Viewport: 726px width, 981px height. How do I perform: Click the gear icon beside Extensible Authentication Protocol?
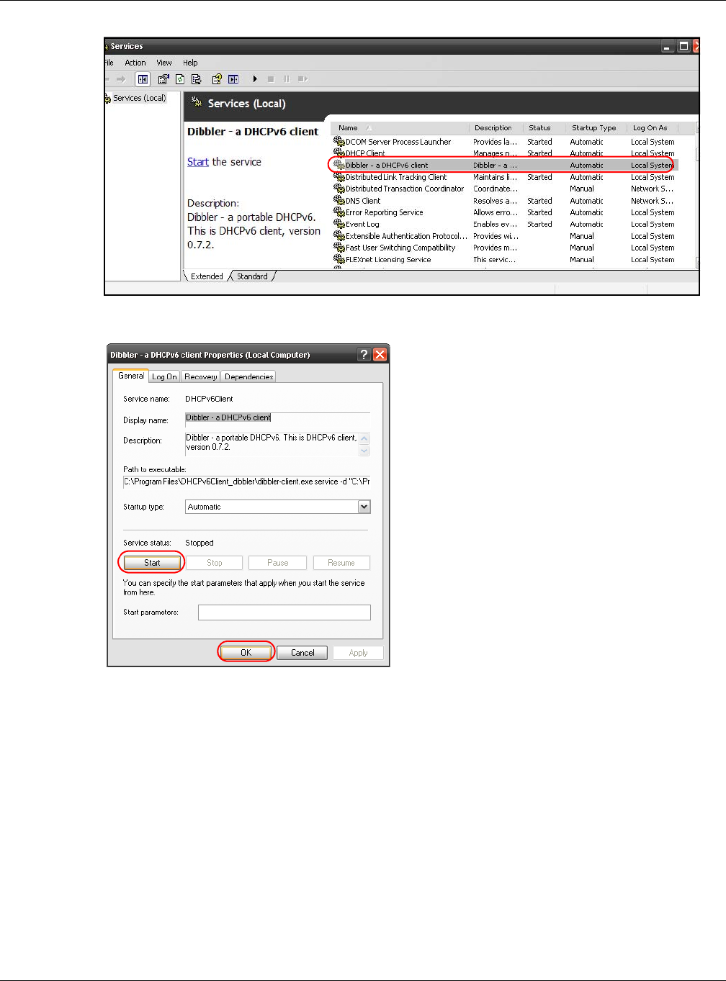(339, 236)
